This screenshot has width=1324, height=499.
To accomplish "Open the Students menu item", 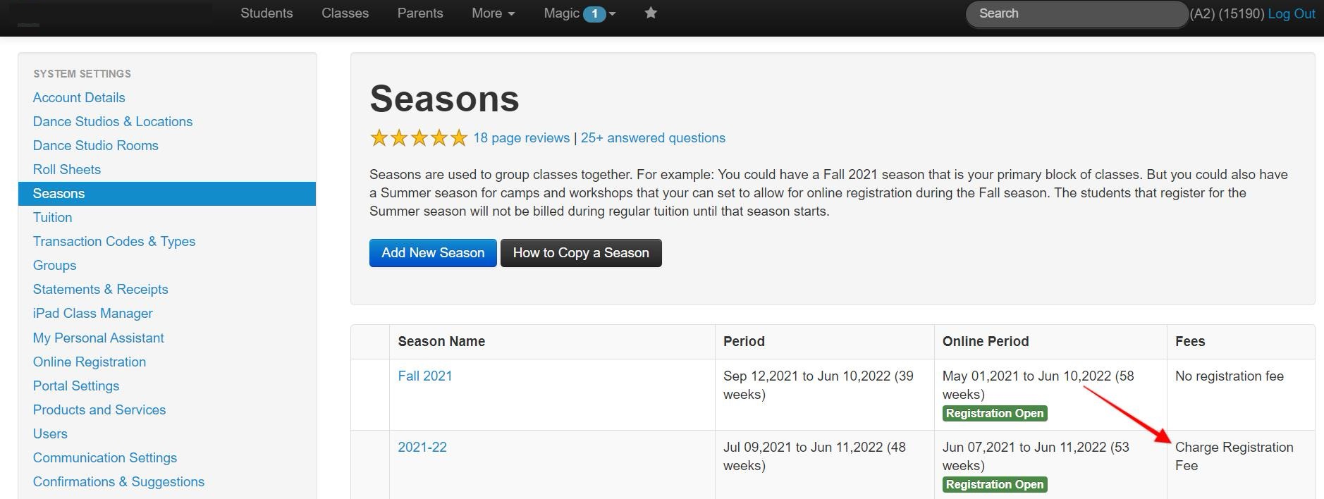I will tap(266, 13).
